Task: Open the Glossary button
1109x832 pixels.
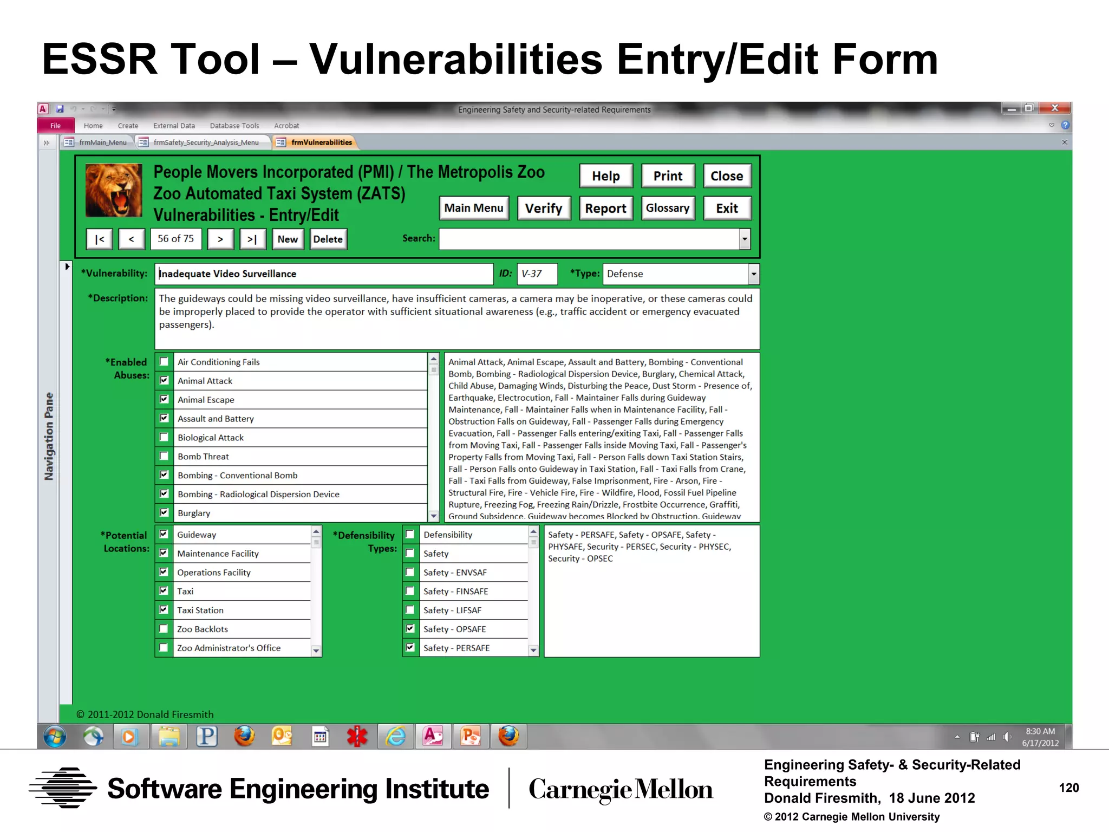Action: point(668,209)
